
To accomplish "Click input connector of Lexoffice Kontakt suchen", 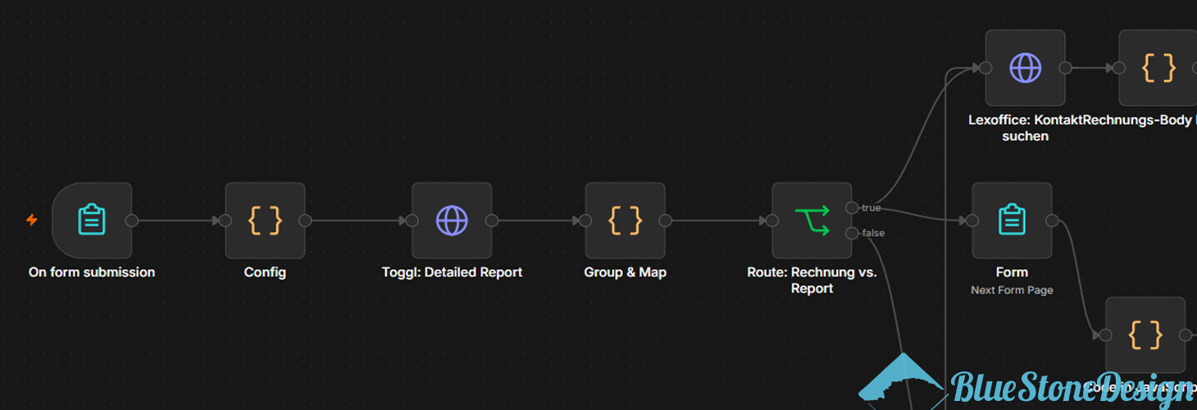I will tap(985, 68).
